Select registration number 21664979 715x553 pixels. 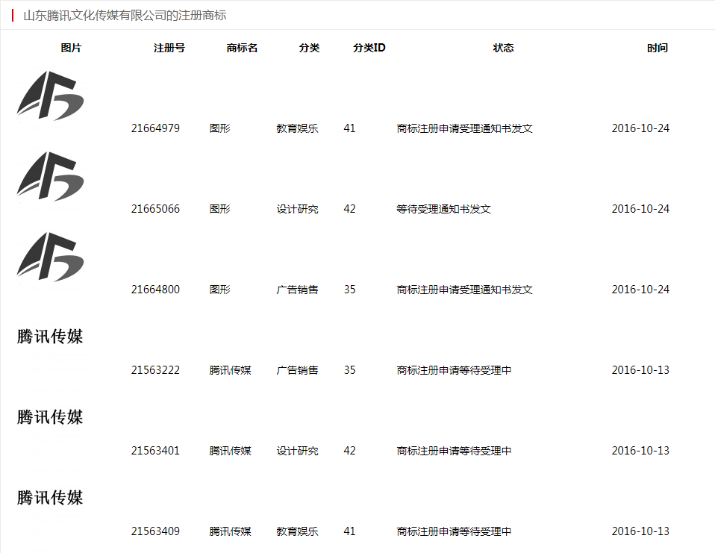click(x=155, y=128)
